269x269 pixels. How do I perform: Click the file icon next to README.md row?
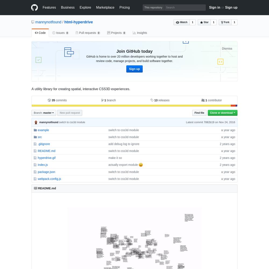35,151
